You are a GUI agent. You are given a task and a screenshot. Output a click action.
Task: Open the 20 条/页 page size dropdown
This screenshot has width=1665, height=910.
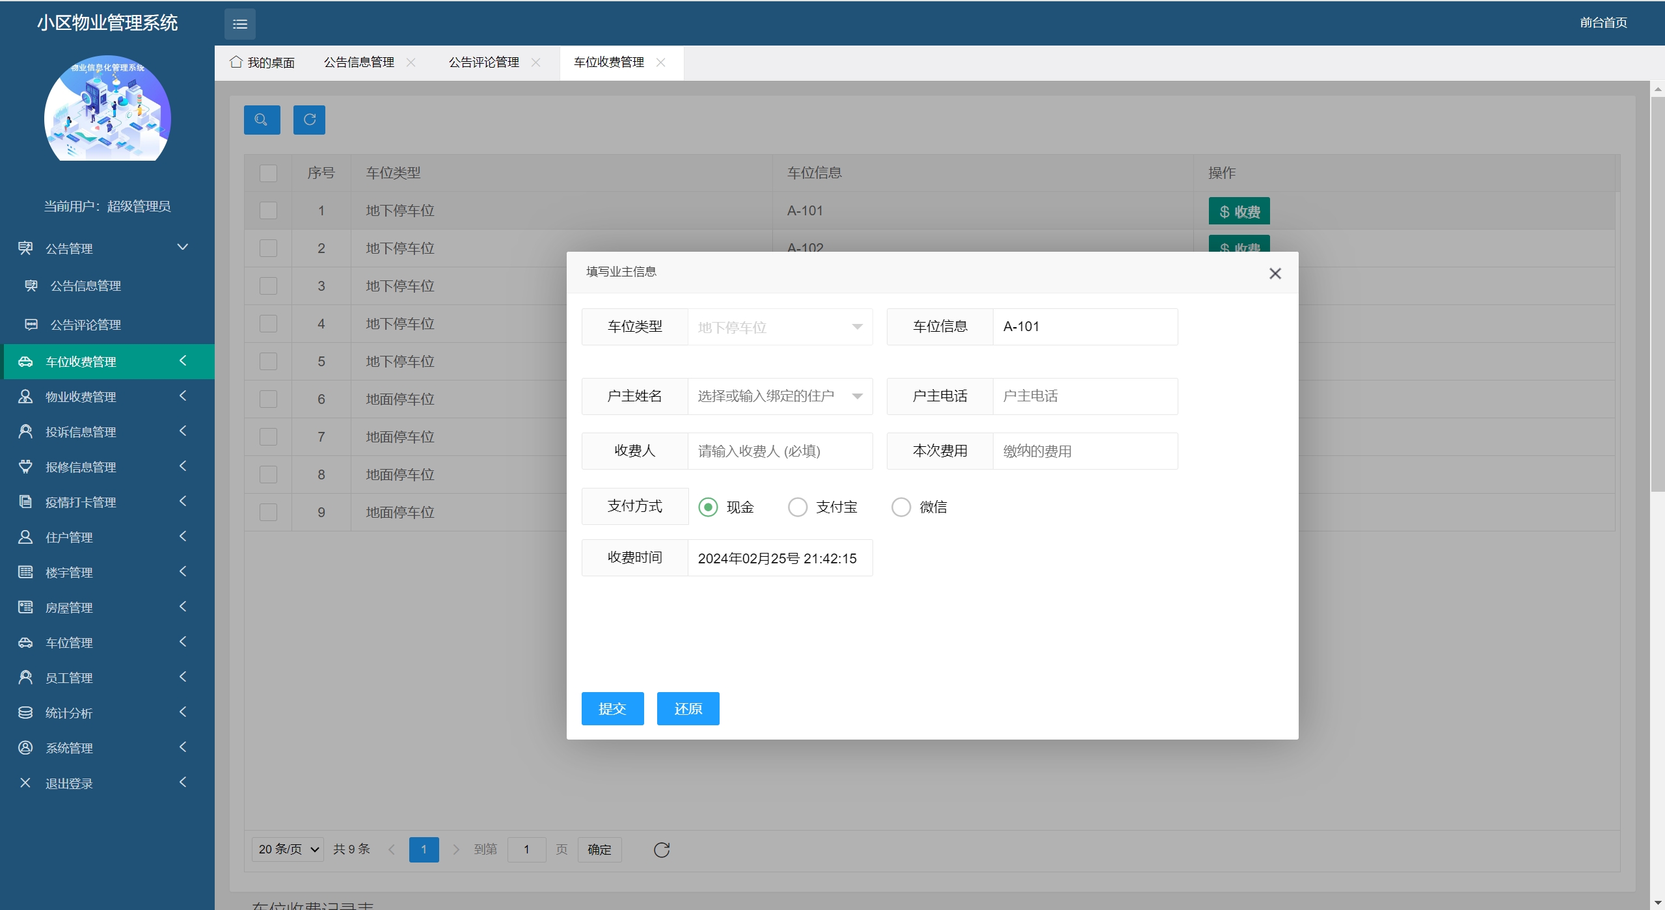[x=288, y=850]
